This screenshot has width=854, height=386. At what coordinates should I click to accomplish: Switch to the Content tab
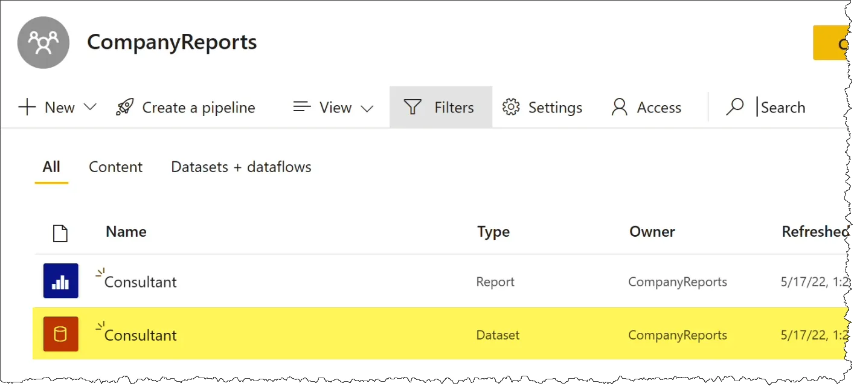coord(115,167)
